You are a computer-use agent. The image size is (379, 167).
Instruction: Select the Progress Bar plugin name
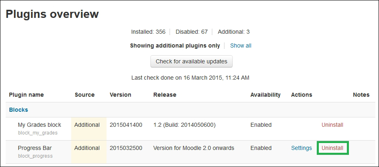pos(35,148)
